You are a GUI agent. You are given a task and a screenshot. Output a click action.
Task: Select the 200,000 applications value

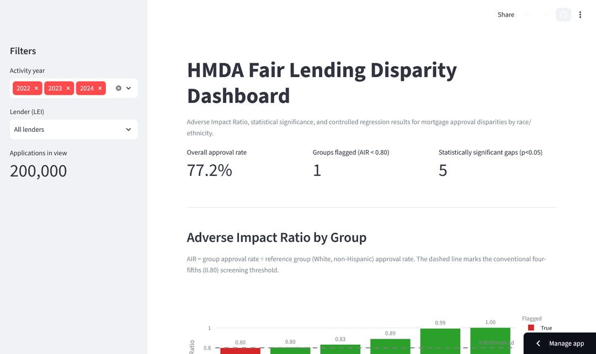click(x=39, y=171)
